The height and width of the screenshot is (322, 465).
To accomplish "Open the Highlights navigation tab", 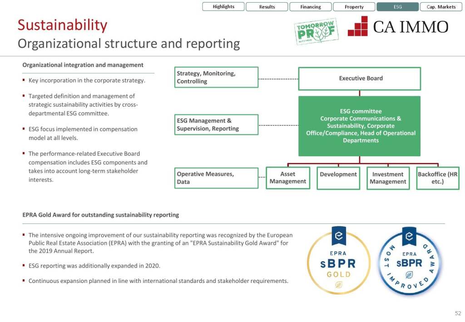I will (223, 7).
